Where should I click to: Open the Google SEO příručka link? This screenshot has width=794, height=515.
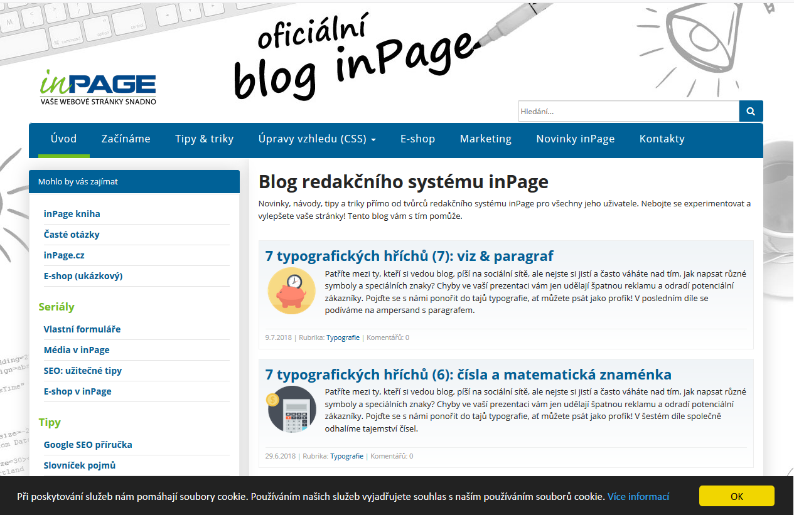coord(88,445)
